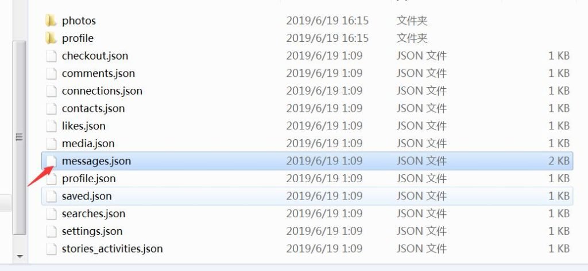Click the saved.json file icon
This screenshot has width=588, height=271.
coord(51,196)
